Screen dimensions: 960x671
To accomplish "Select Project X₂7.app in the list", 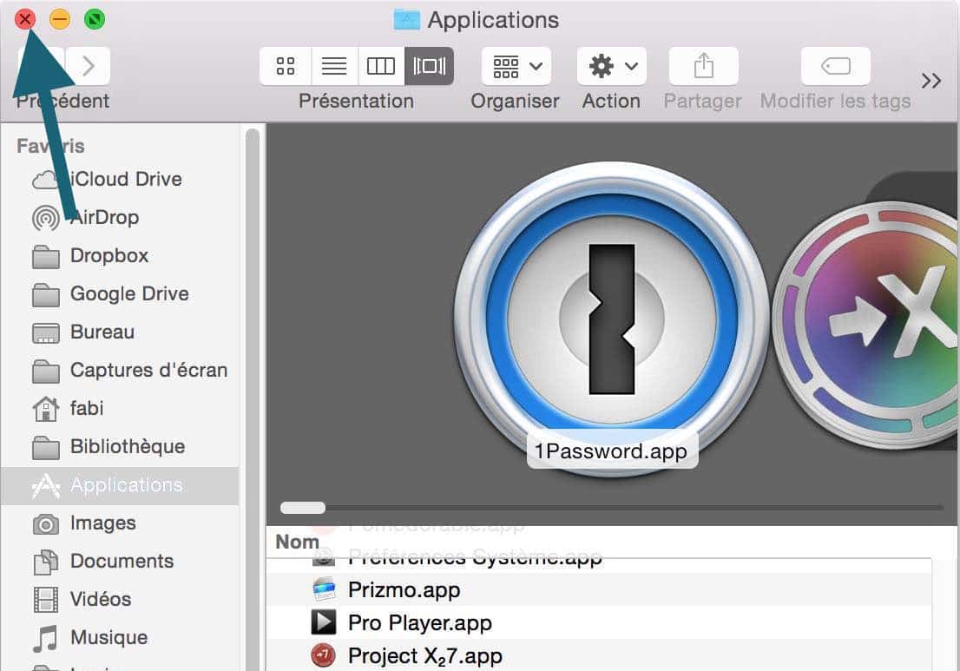I will pos(599,656).
